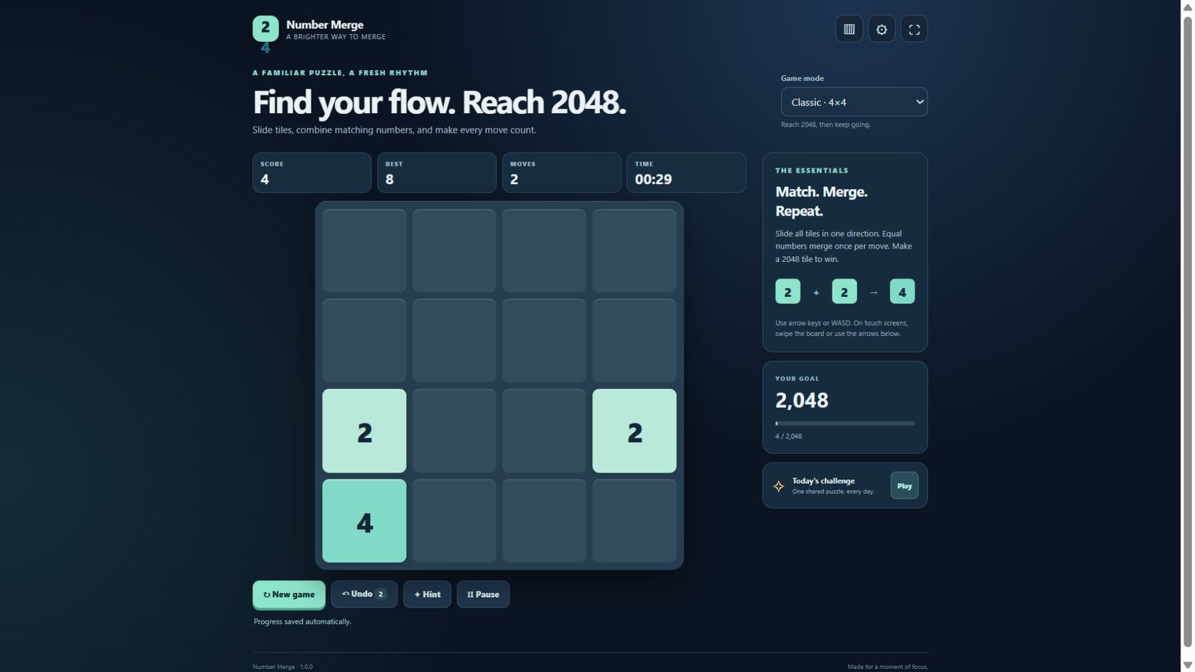1195x672 pixels.
Task: Click the 4 tile on the board
Action: pyautogui.click(x=364, y=521)
